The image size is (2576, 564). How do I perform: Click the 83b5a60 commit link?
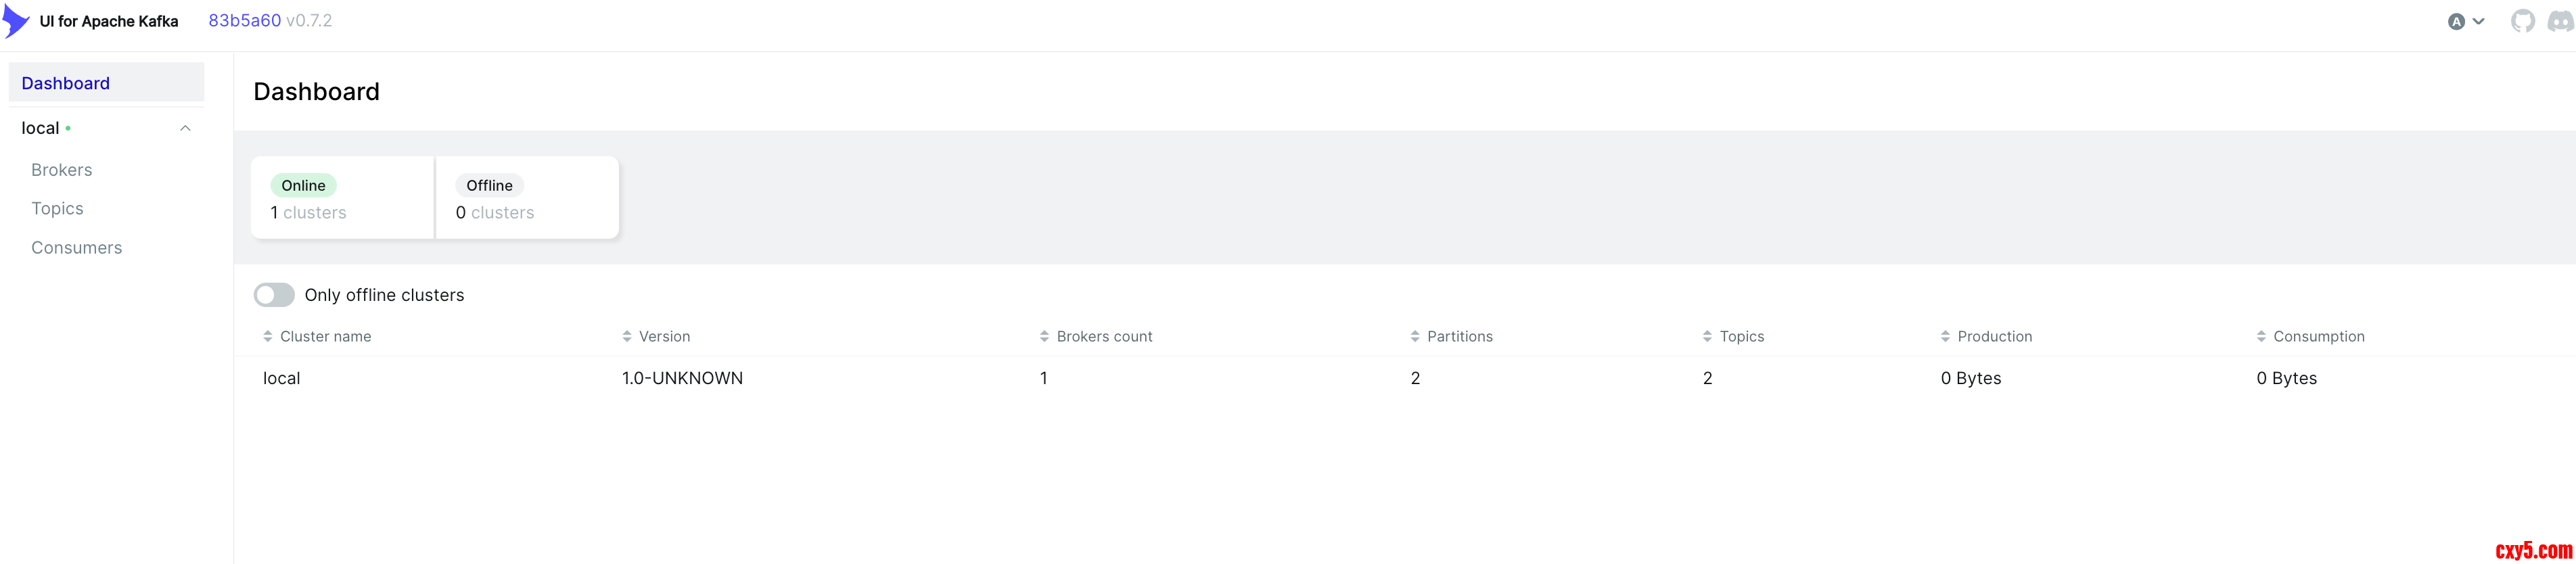[x=245, y=20]
